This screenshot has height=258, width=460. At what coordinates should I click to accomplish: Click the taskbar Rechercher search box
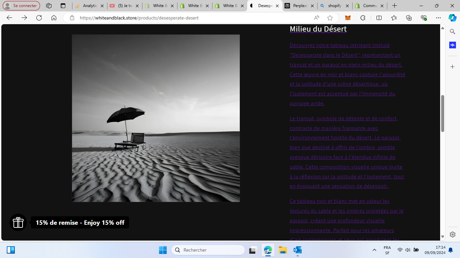pyautogui.click(x=208, y=250)
